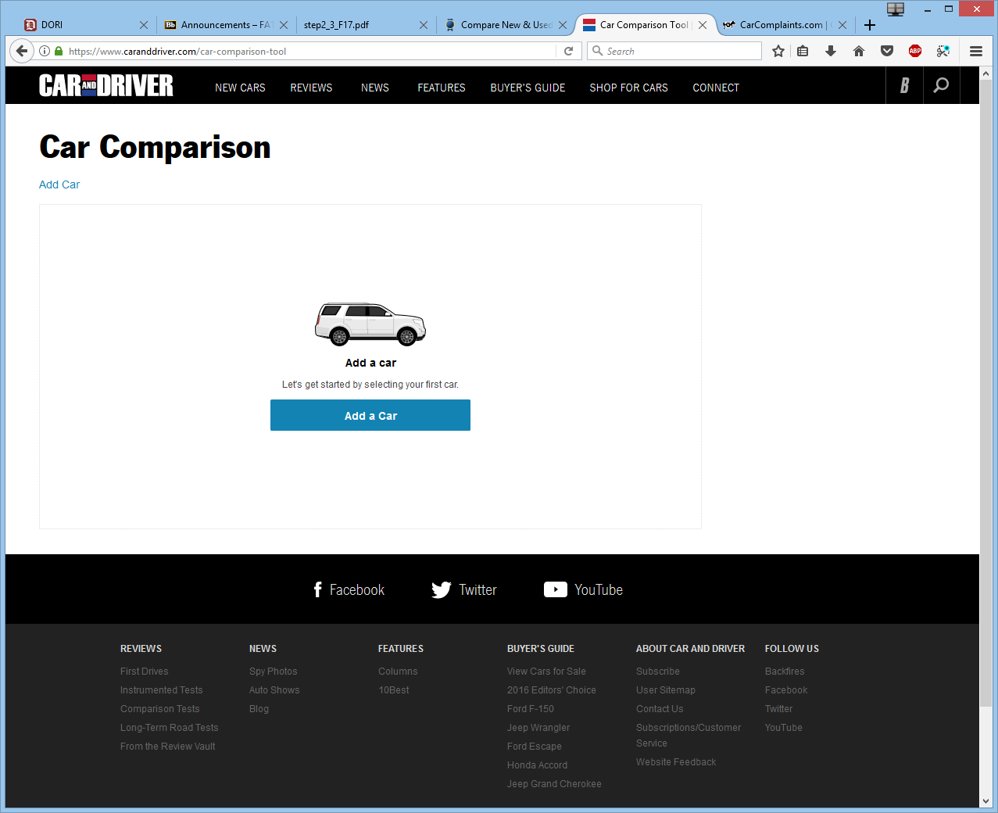Open the Facebook social link in footer banner
998x813 pixels.
click(349, 589)
